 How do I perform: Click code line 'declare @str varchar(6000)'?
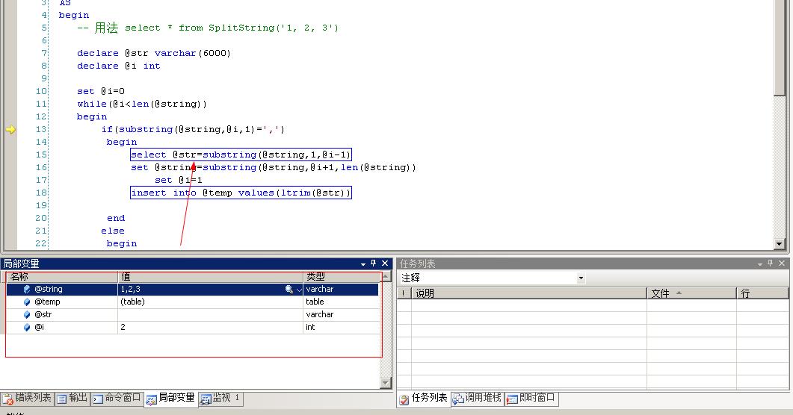pos(154,53)
